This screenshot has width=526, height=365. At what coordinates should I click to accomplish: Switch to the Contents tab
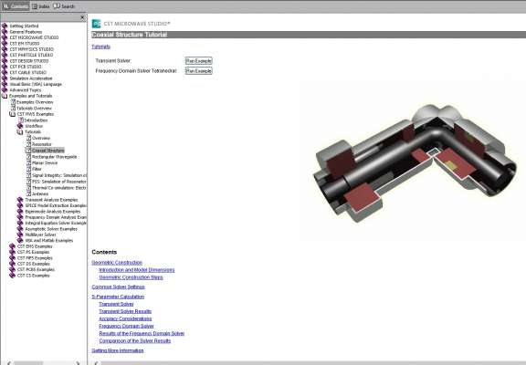[x=16, y=6]
